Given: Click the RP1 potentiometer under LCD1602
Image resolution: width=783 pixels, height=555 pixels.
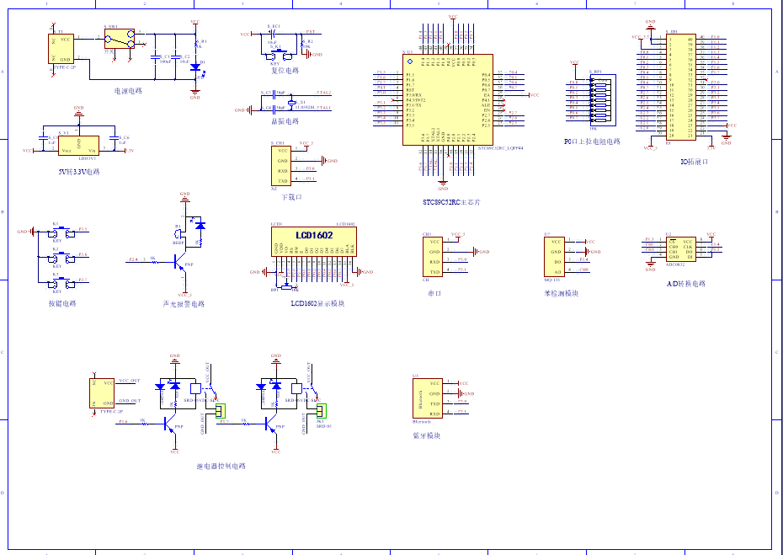Looking at the screenshot, I should (285, 286).
